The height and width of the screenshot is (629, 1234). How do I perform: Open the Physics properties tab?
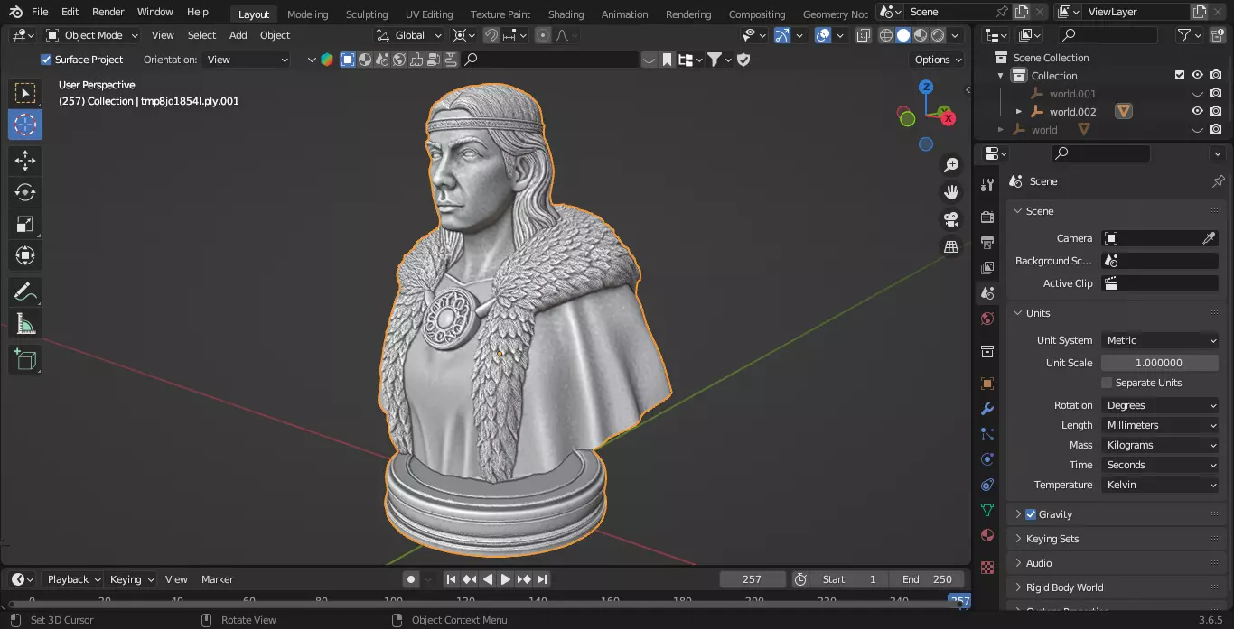(987, 459)
